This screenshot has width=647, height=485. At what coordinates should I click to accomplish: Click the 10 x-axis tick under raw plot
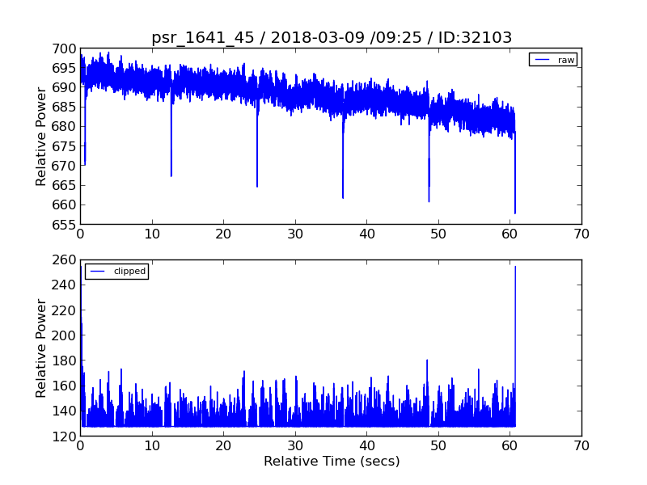152,234
